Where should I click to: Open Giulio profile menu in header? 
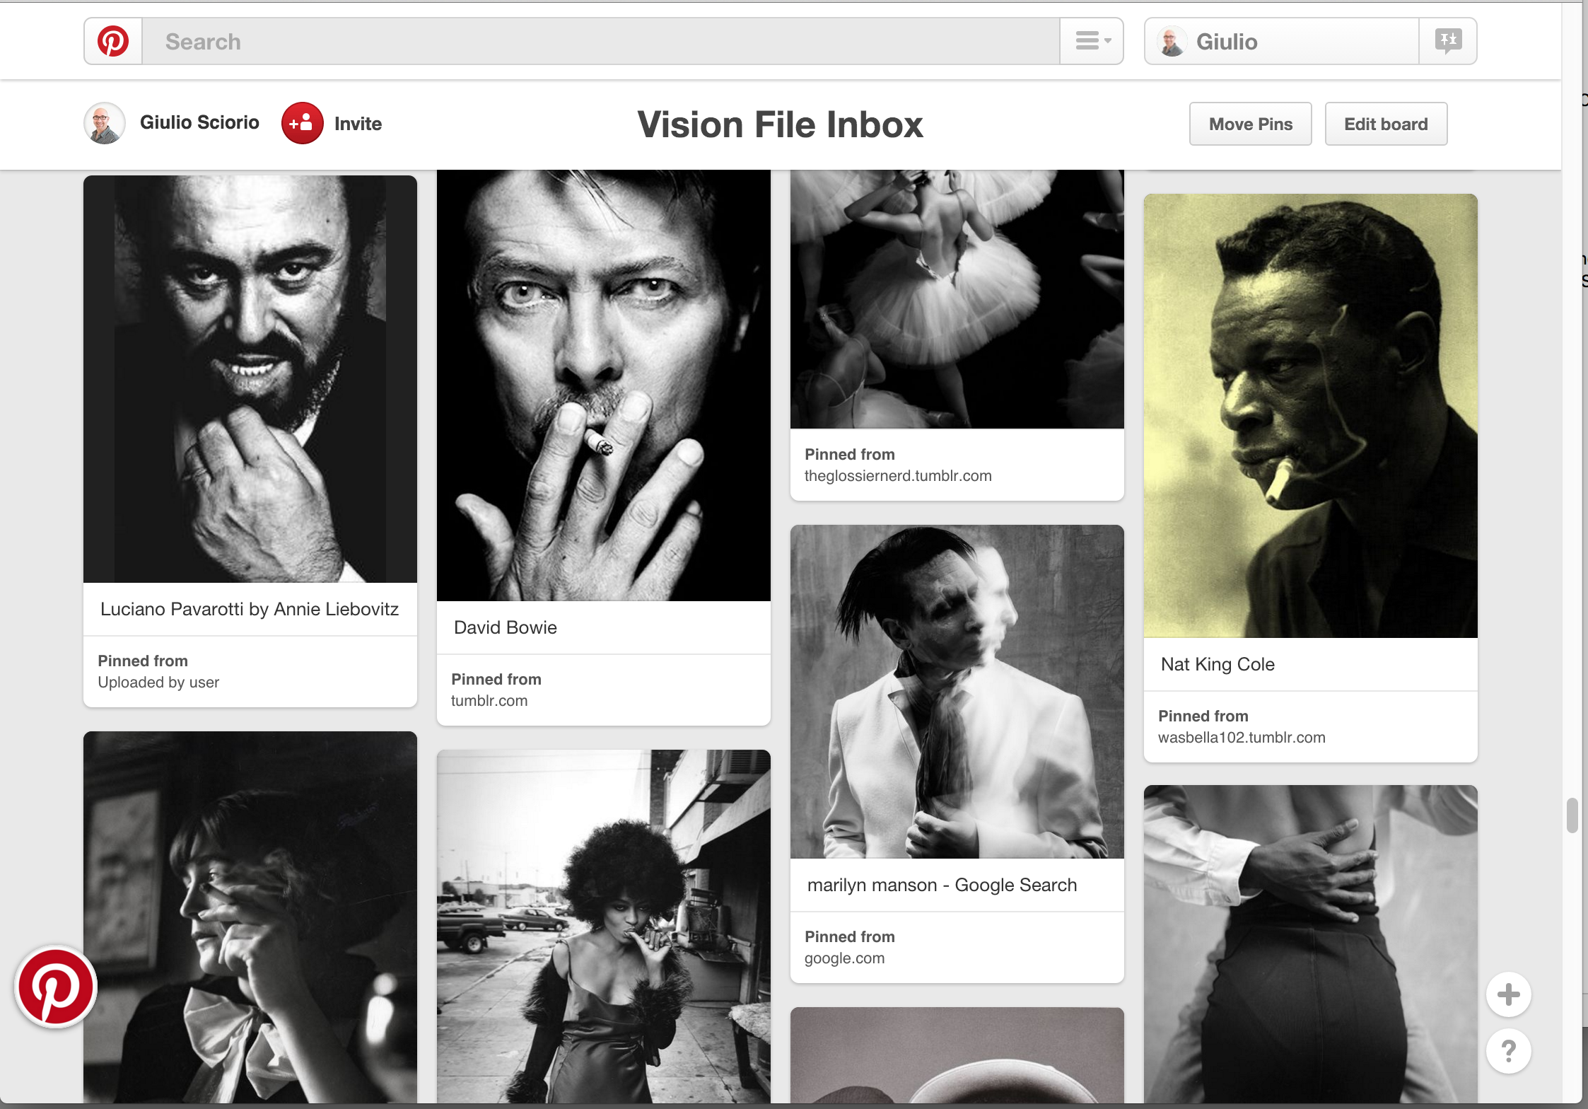[1281, 41]
